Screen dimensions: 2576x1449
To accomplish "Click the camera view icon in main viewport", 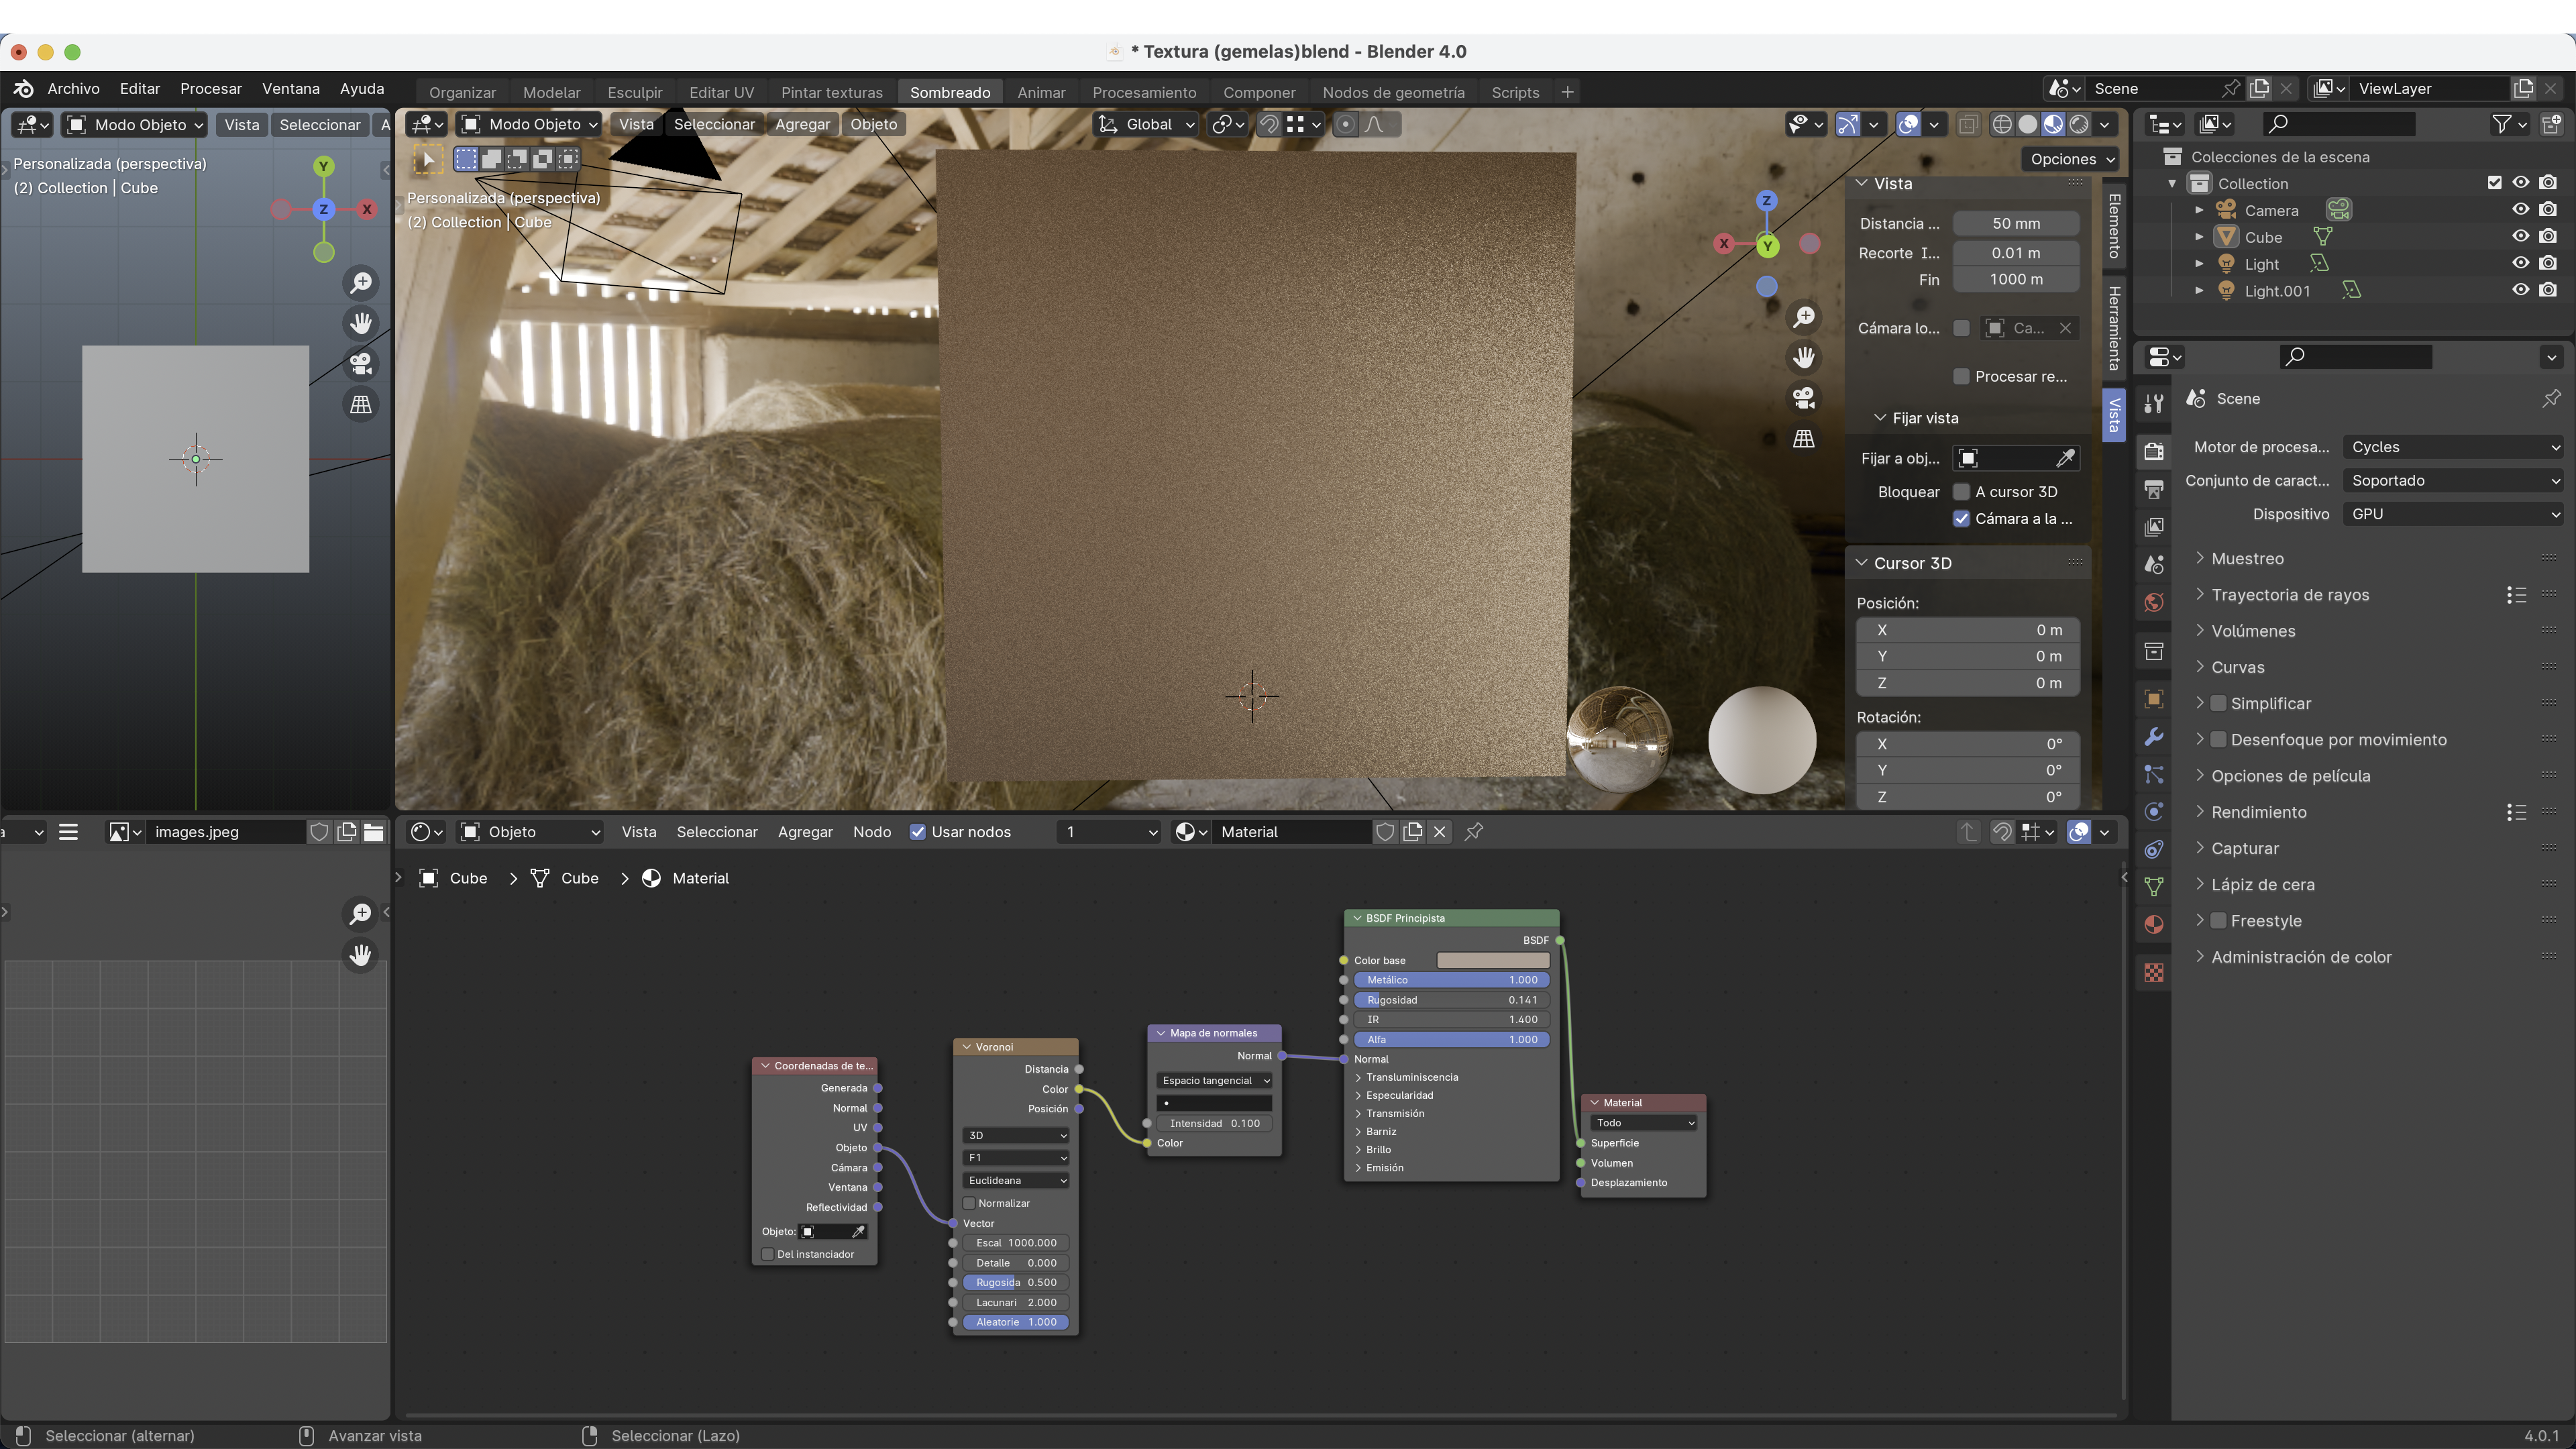I will click(x=1804, y=398).
